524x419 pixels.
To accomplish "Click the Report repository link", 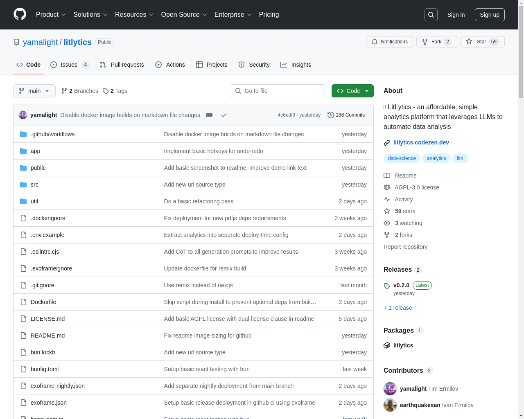I will [x=405, y=247].
